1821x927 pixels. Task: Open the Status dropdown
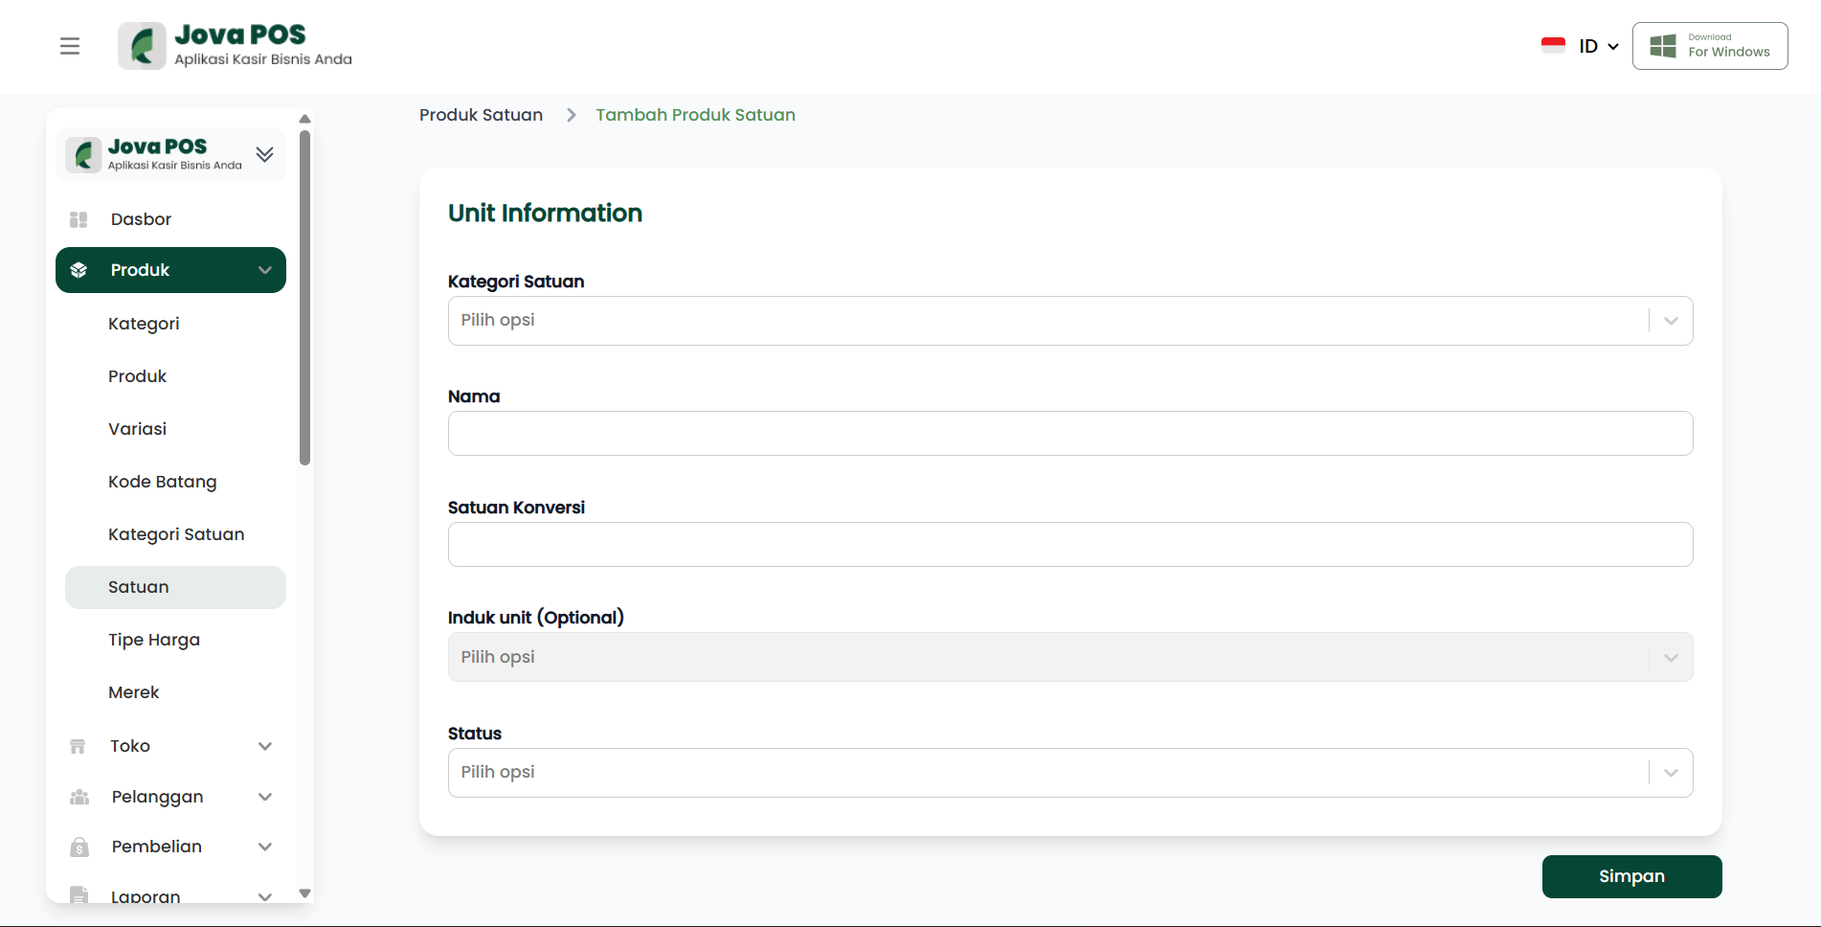1069,773
